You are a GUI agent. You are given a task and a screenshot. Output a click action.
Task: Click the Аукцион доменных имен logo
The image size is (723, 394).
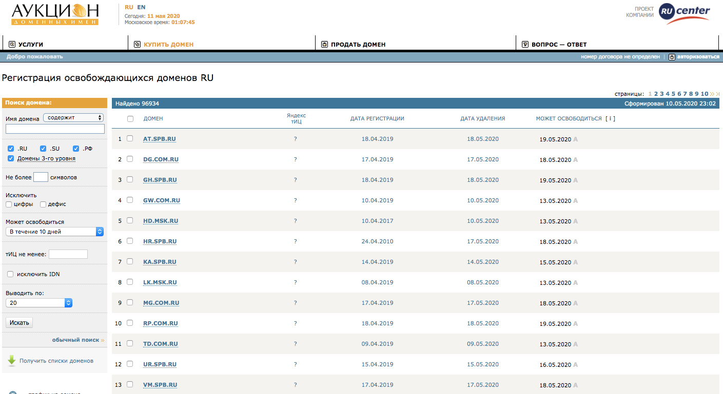point(55,15)
